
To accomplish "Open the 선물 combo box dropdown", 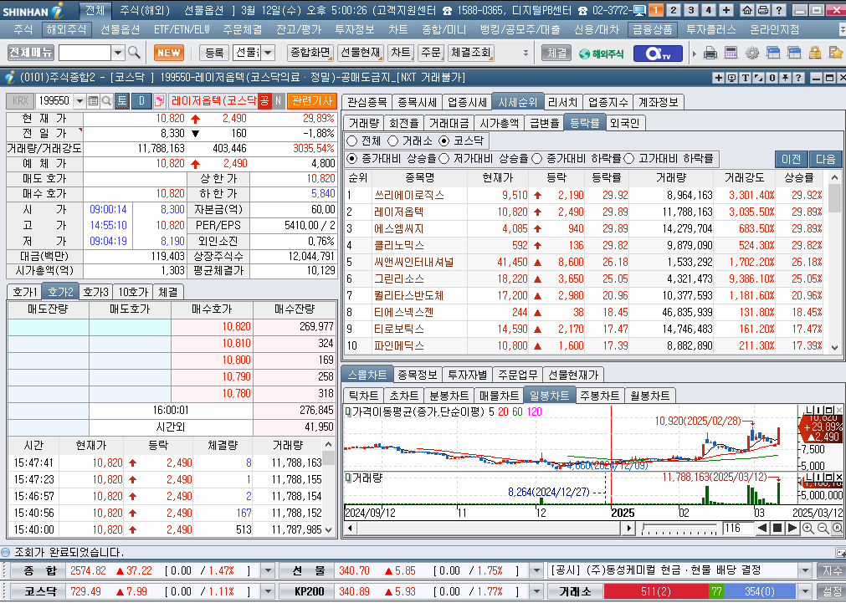I will pyautogui.click(x=268, y=53).
